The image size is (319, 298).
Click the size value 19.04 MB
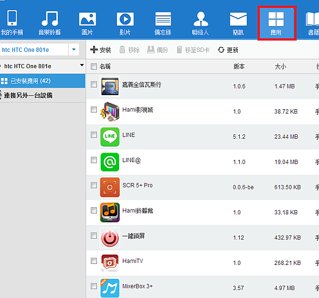click(286, 162)
